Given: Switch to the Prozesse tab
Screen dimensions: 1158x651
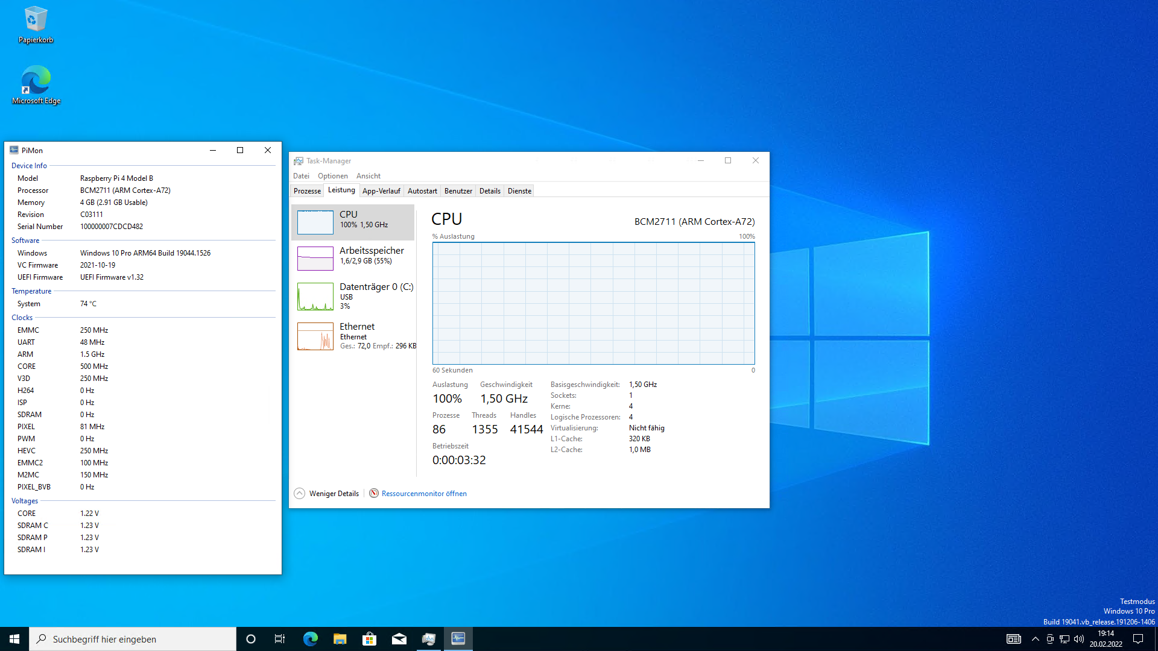Looking at the screenshot, I should pyautogui.click(x=307, y=191).
